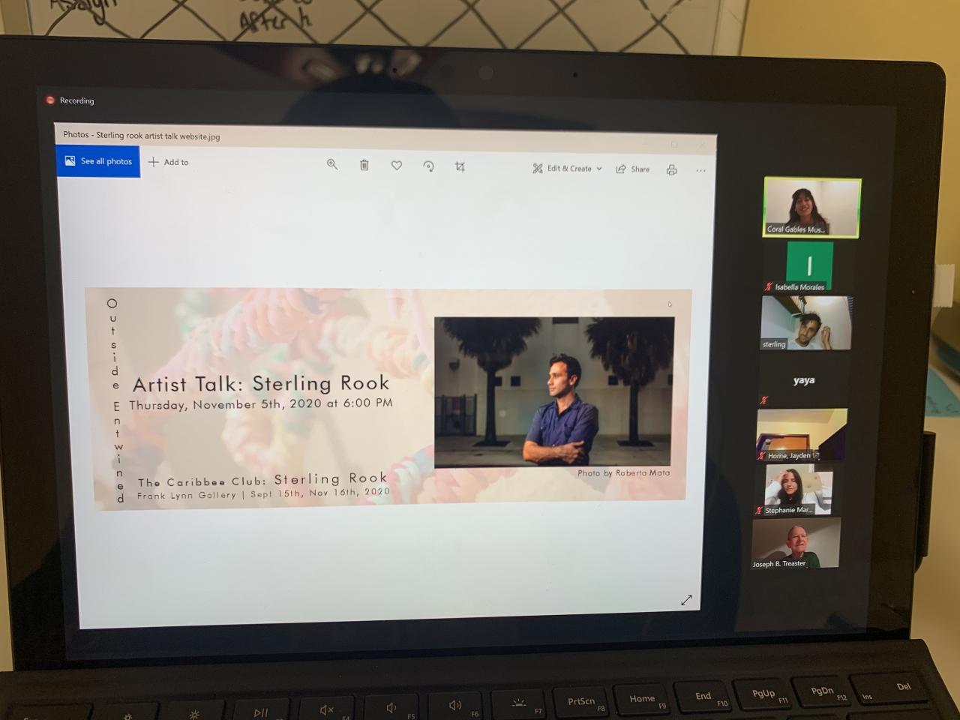Viewport: 960px width, 720px height.
Task: Mark the photo as favorite with the heart icon
Action: pyautogui.click(x=396, y=166)
